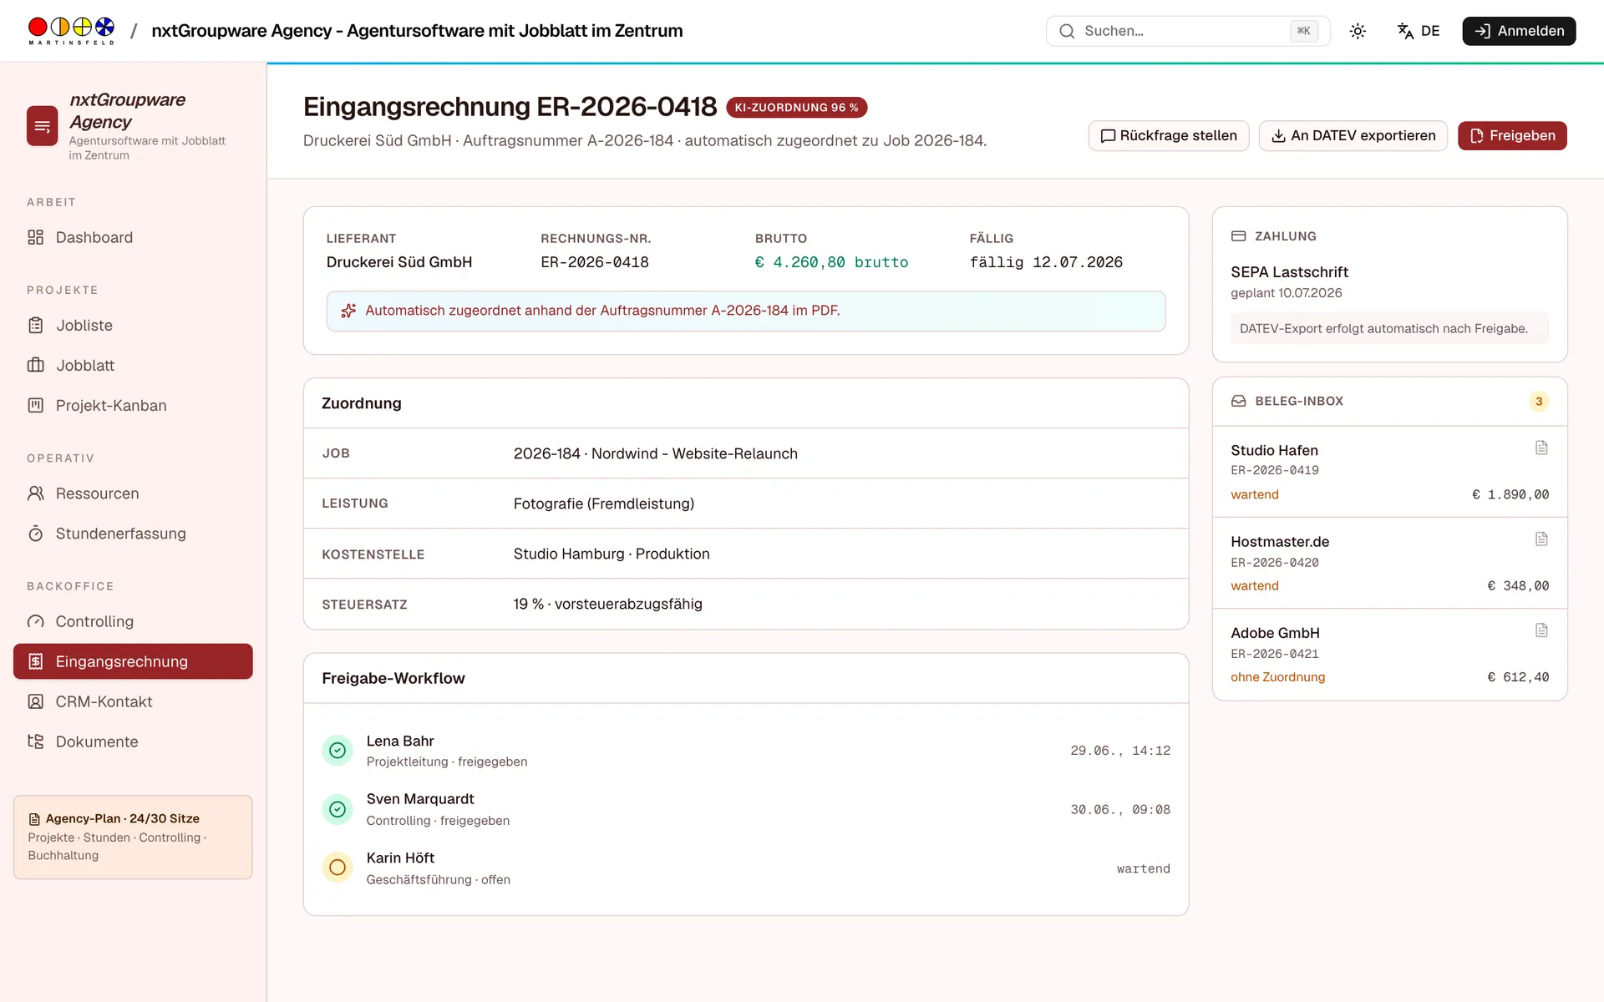Click the € 4.260,80 brutto amount
This screenshot has width=1604, height=1002.
click(831, 262)
